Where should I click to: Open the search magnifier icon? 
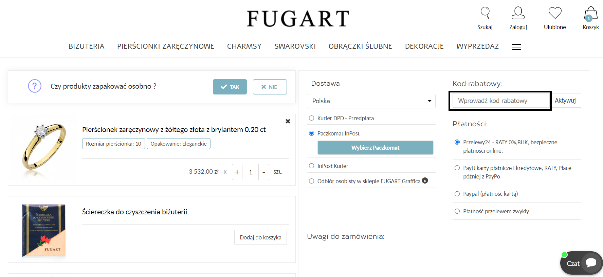tap(485, 14)
